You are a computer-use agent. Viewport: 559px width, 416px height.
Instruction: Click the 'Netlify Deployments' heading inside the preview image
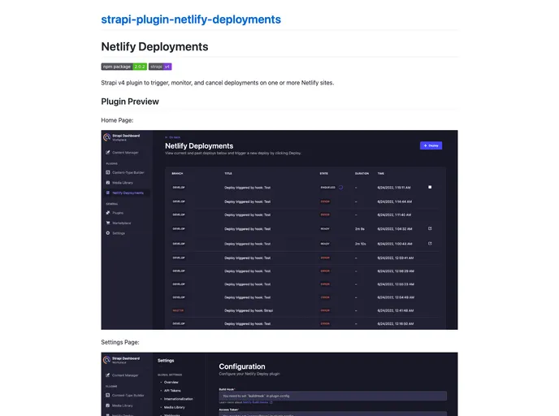[199, 145]
